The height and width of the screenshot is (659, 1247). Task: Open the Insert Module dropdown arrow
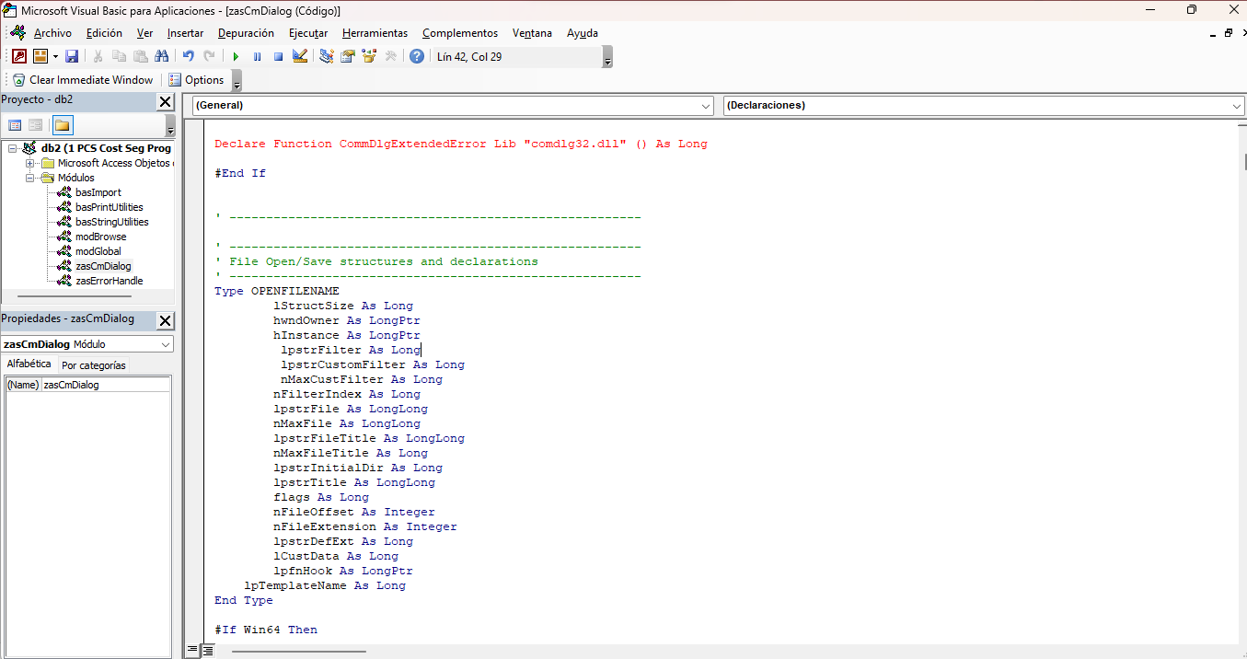[55, 56]
